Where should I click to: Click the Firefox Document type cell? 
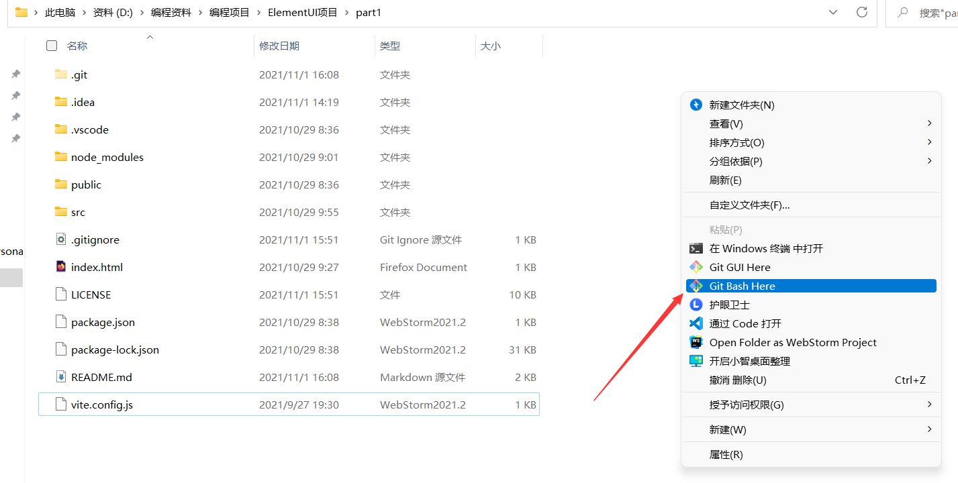coord(424,267)
